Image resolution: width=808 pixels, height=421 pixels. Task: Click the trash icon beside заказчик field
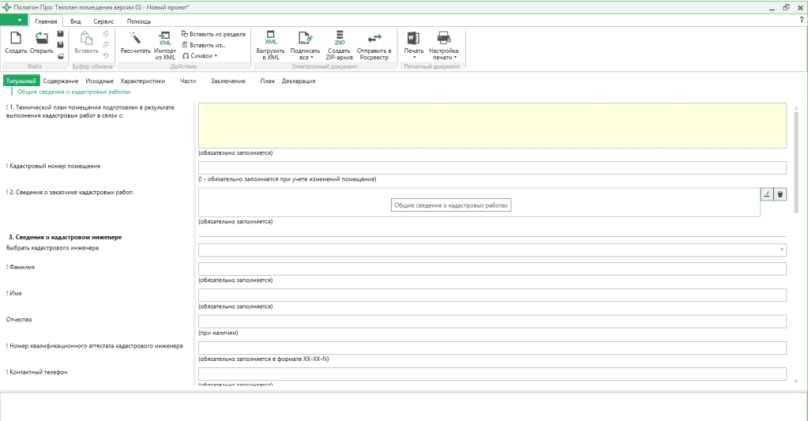780,194
